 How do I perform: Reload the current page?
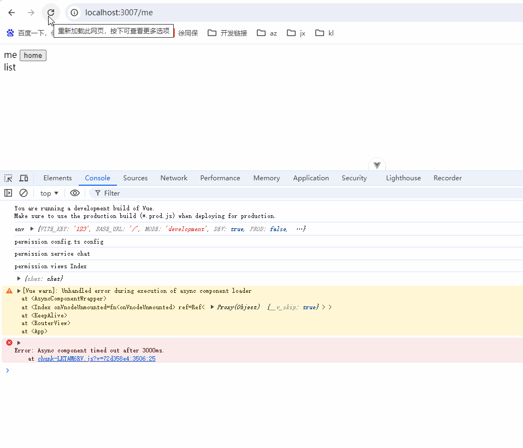[51, 13]
